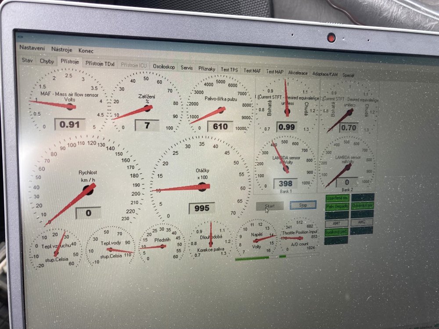Viewport: 439px width, 329px height.
Task: Click the green Paliv. čerpadlo status indicator
Action: point(337,206)
